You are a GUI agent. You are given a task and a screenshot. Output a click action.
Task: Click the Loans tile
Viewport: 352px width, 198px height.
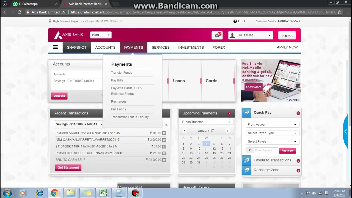click(x=179, y=81)
